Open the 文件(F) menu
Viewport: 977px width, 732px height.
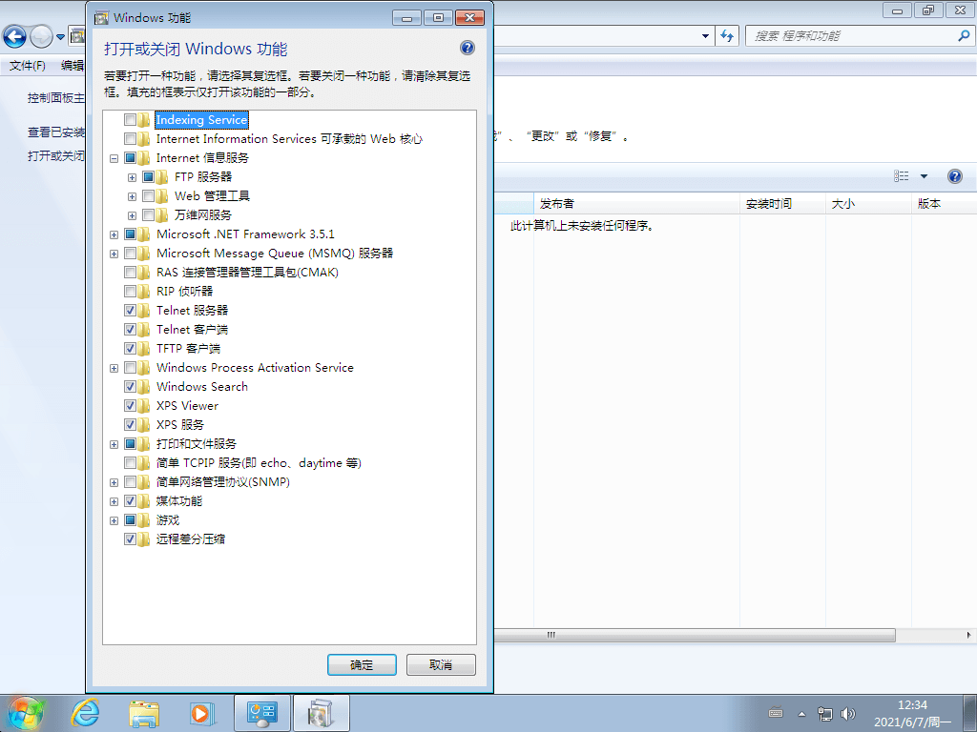coord(29,65)
